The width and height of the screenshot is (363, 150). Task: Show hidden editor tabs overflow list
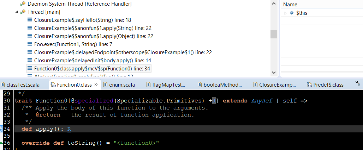(x=357, y=83)
